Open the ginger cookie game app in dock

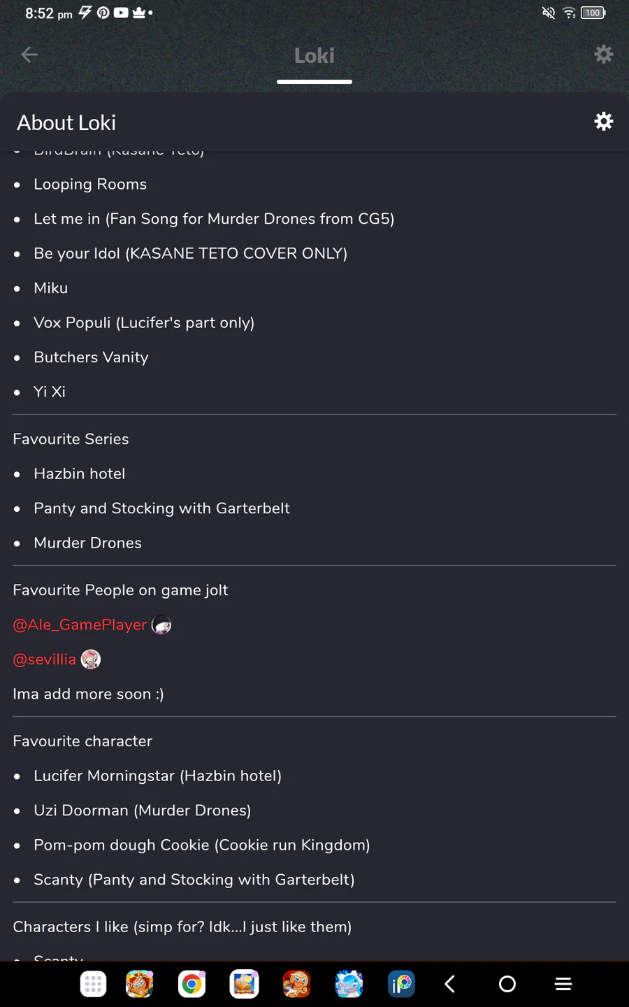[x=296, y=985]
